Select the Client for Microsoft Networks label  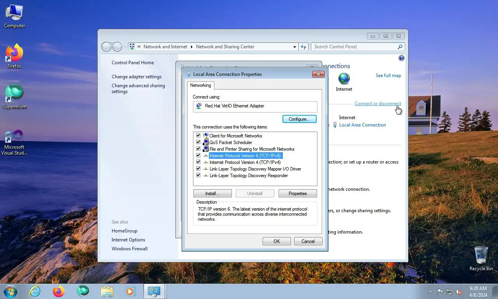[x=236, y=136]
